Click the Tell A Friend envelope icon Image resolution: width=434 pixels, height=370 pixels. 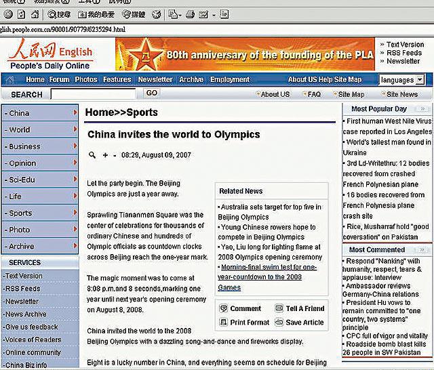point(279,308)
